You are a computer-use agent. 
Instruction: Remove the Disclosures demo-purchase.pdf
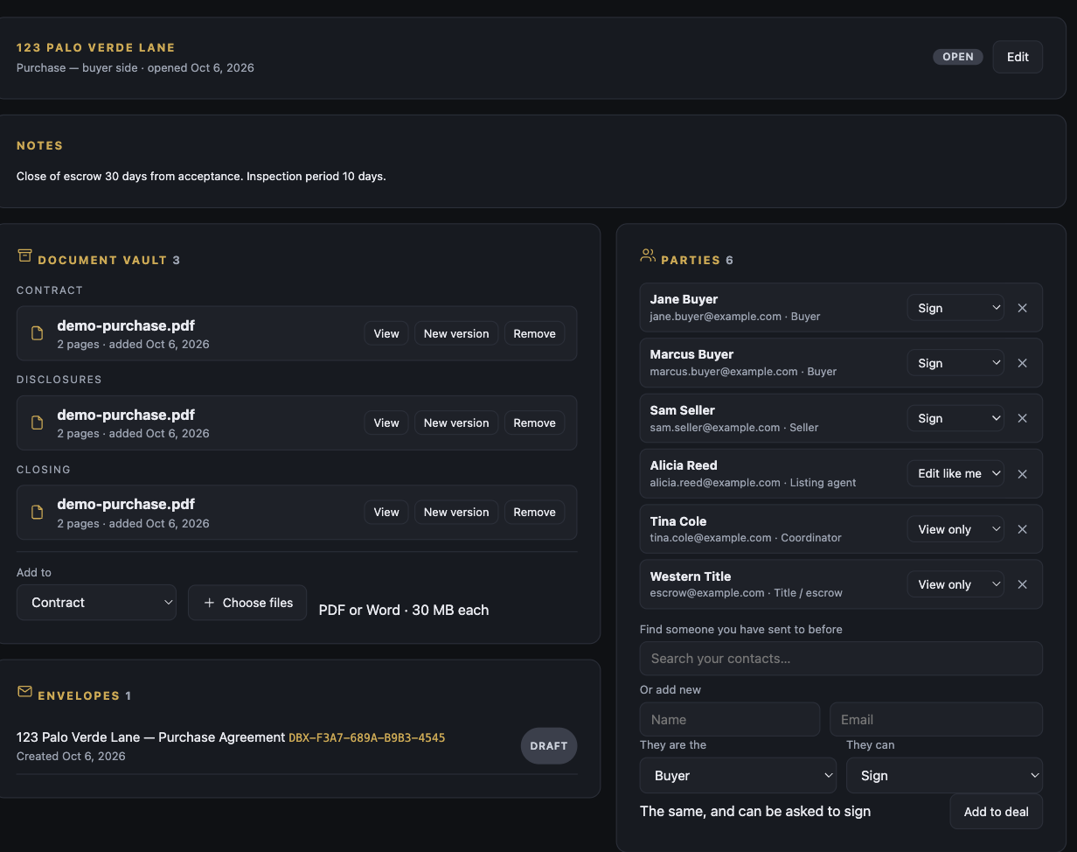click(534, 423)
